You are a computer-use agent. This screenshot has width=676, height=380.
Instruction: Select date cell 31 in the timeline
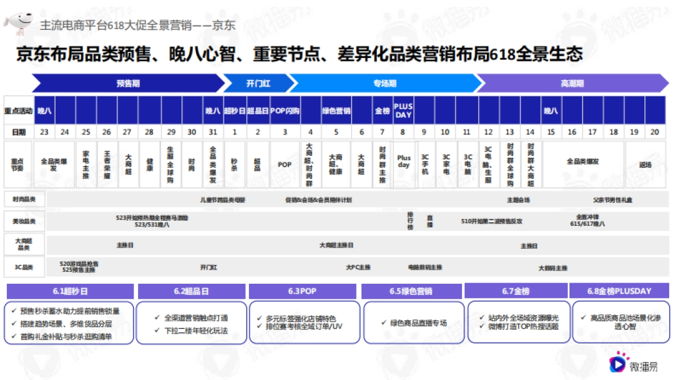[x=212, y=132]
